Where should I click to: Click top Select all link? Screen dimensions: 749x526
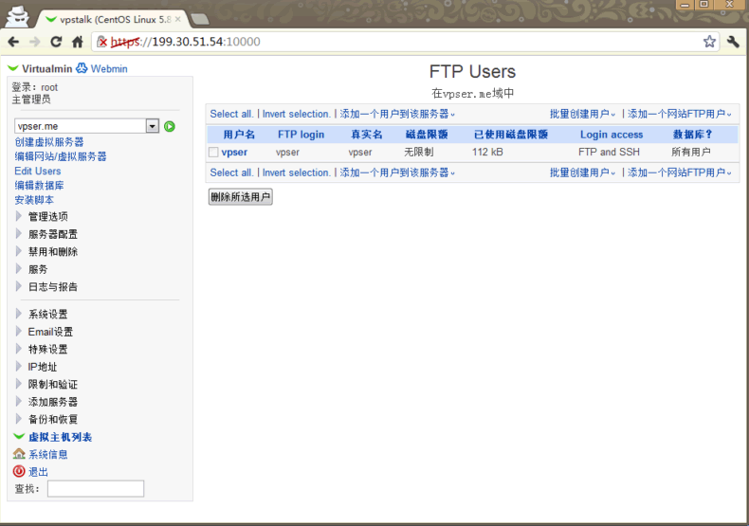click(x=231, y=114)
